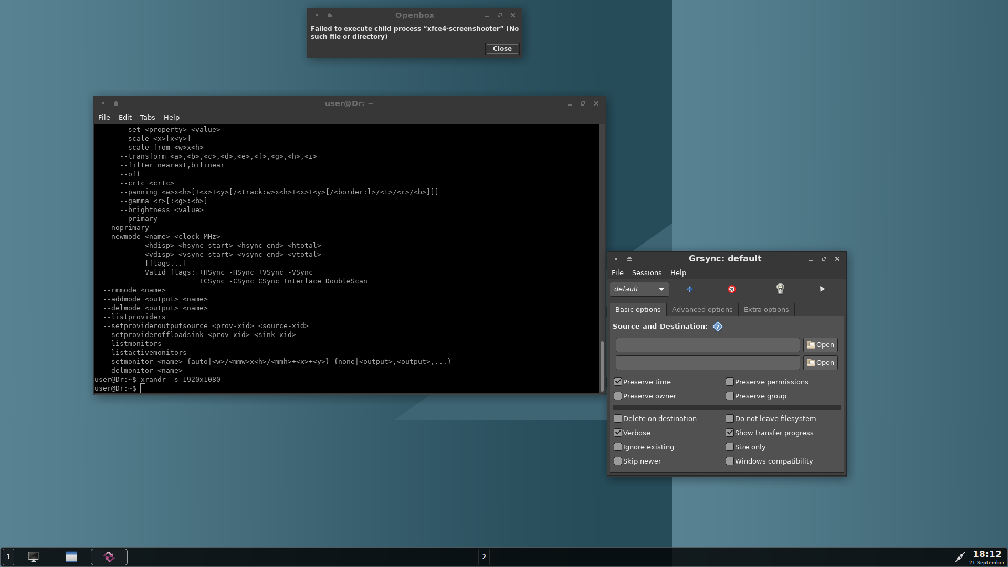Open source folder browser with first Open button

point(820,345)
